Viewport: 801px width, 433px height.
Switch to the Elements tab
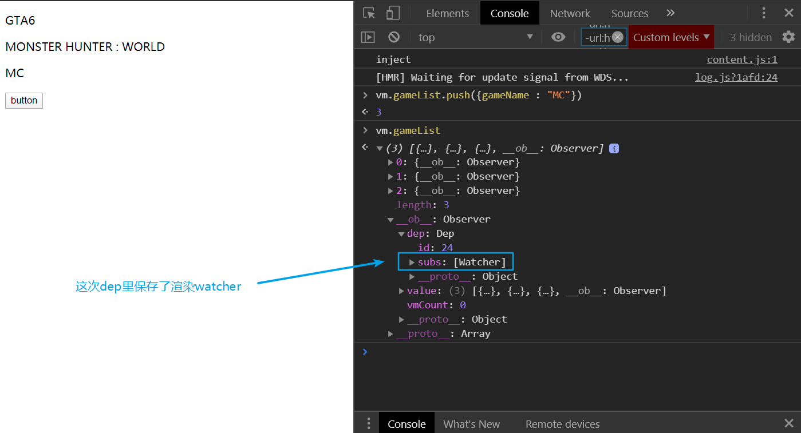[x=448, y=13]
